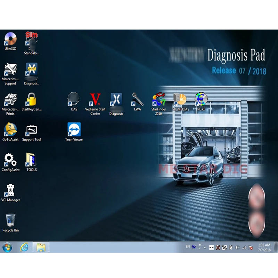Open the clock showing 2:02 AM
278x278 pixels.
point(264,247)
